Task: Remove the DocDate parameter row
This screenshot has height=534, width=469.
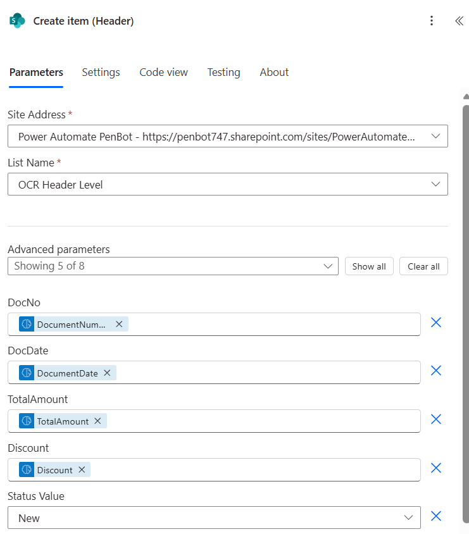Action: click(435, 371)
